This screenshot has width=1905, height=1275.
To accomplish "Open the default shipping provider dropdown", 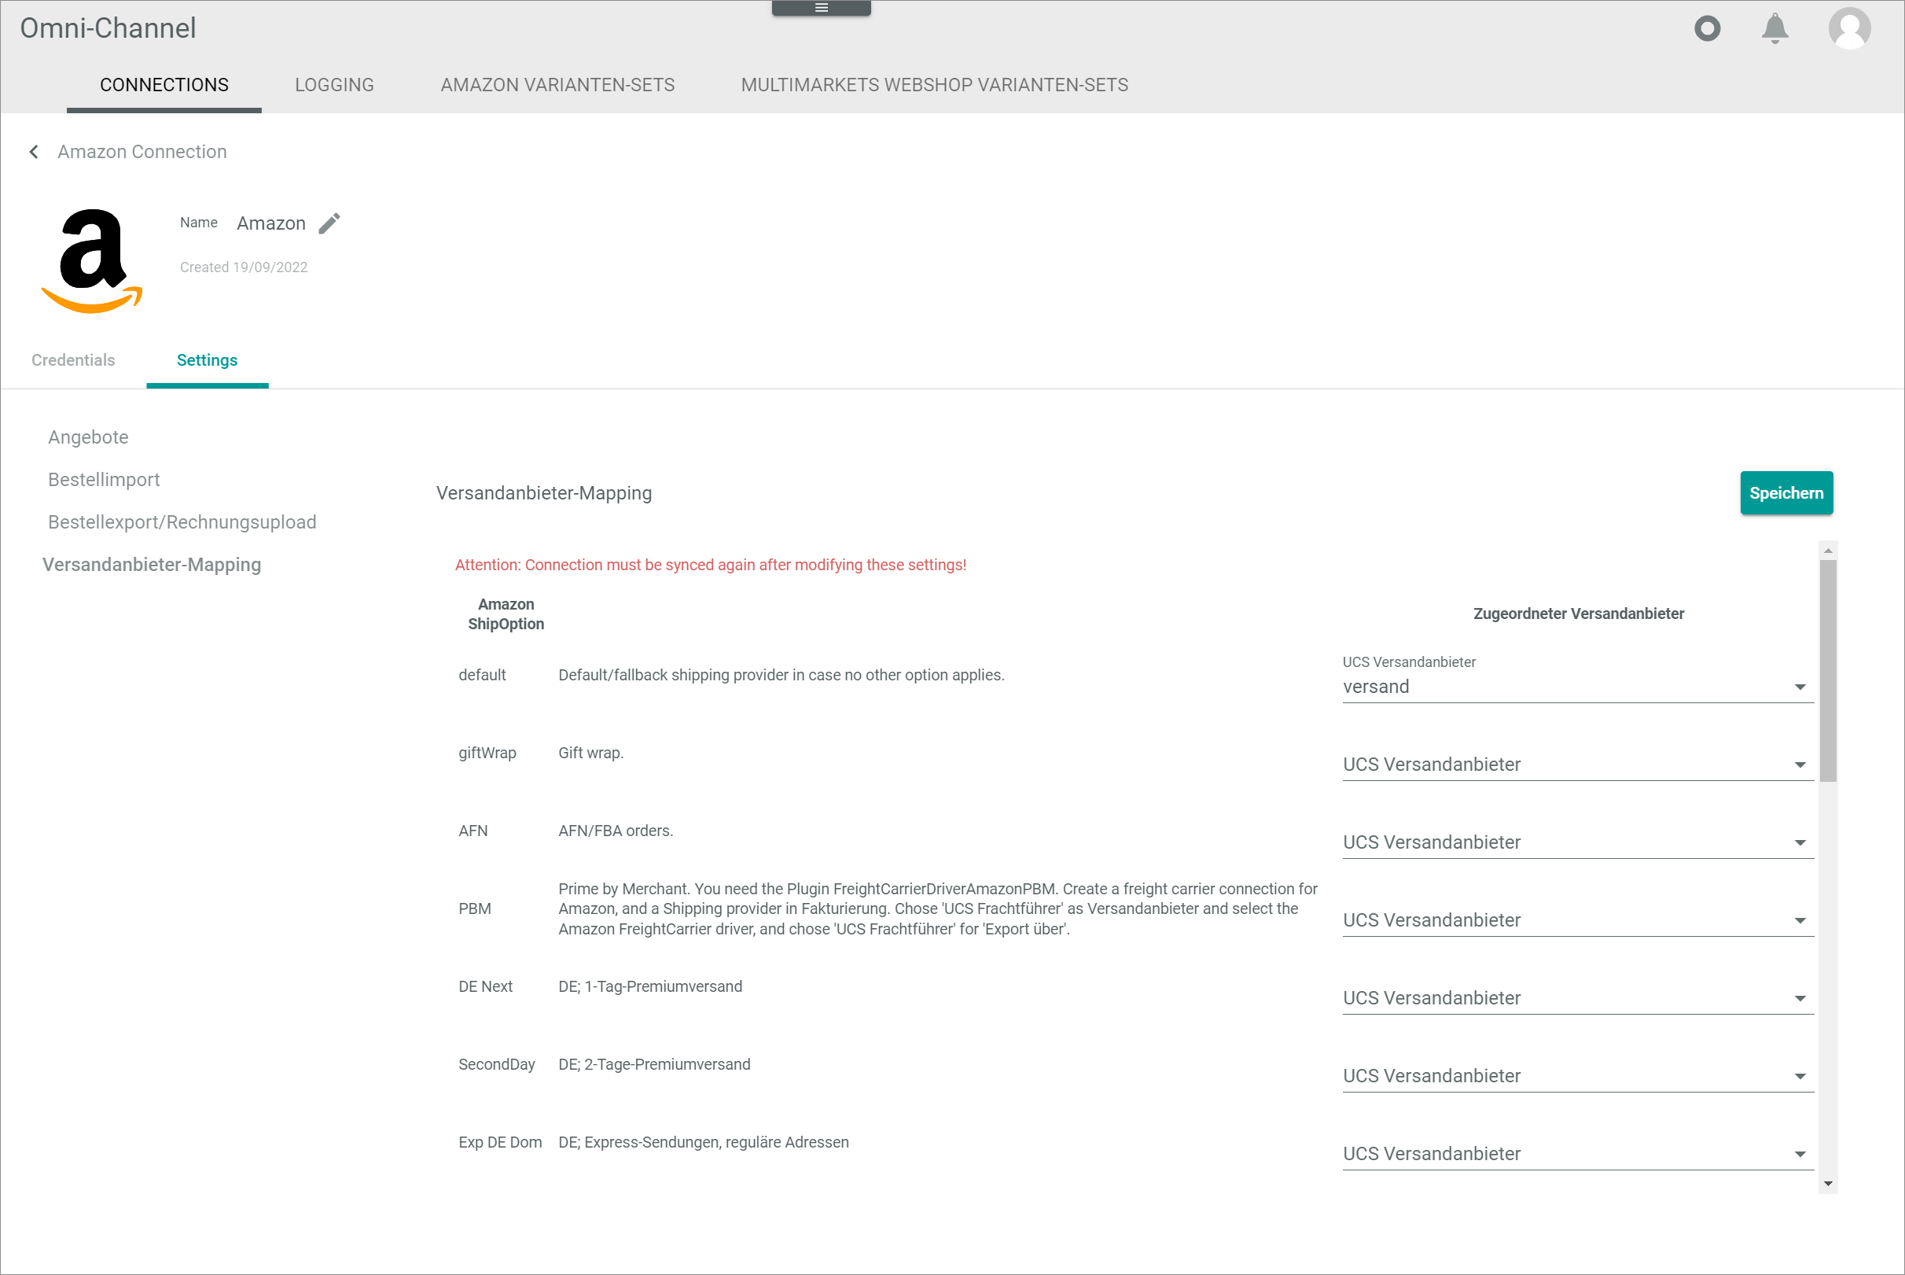I will point(1577,687).
